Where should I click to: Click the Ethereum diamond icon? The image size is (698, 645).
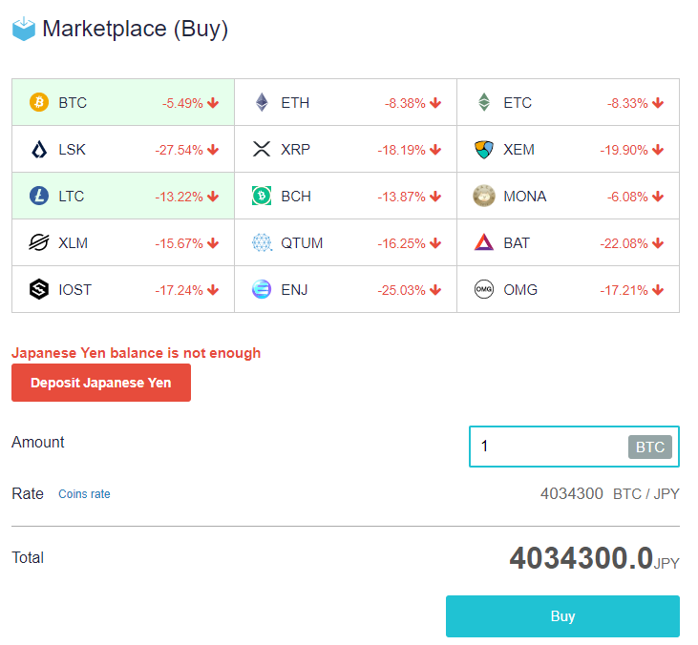(262, 102)
